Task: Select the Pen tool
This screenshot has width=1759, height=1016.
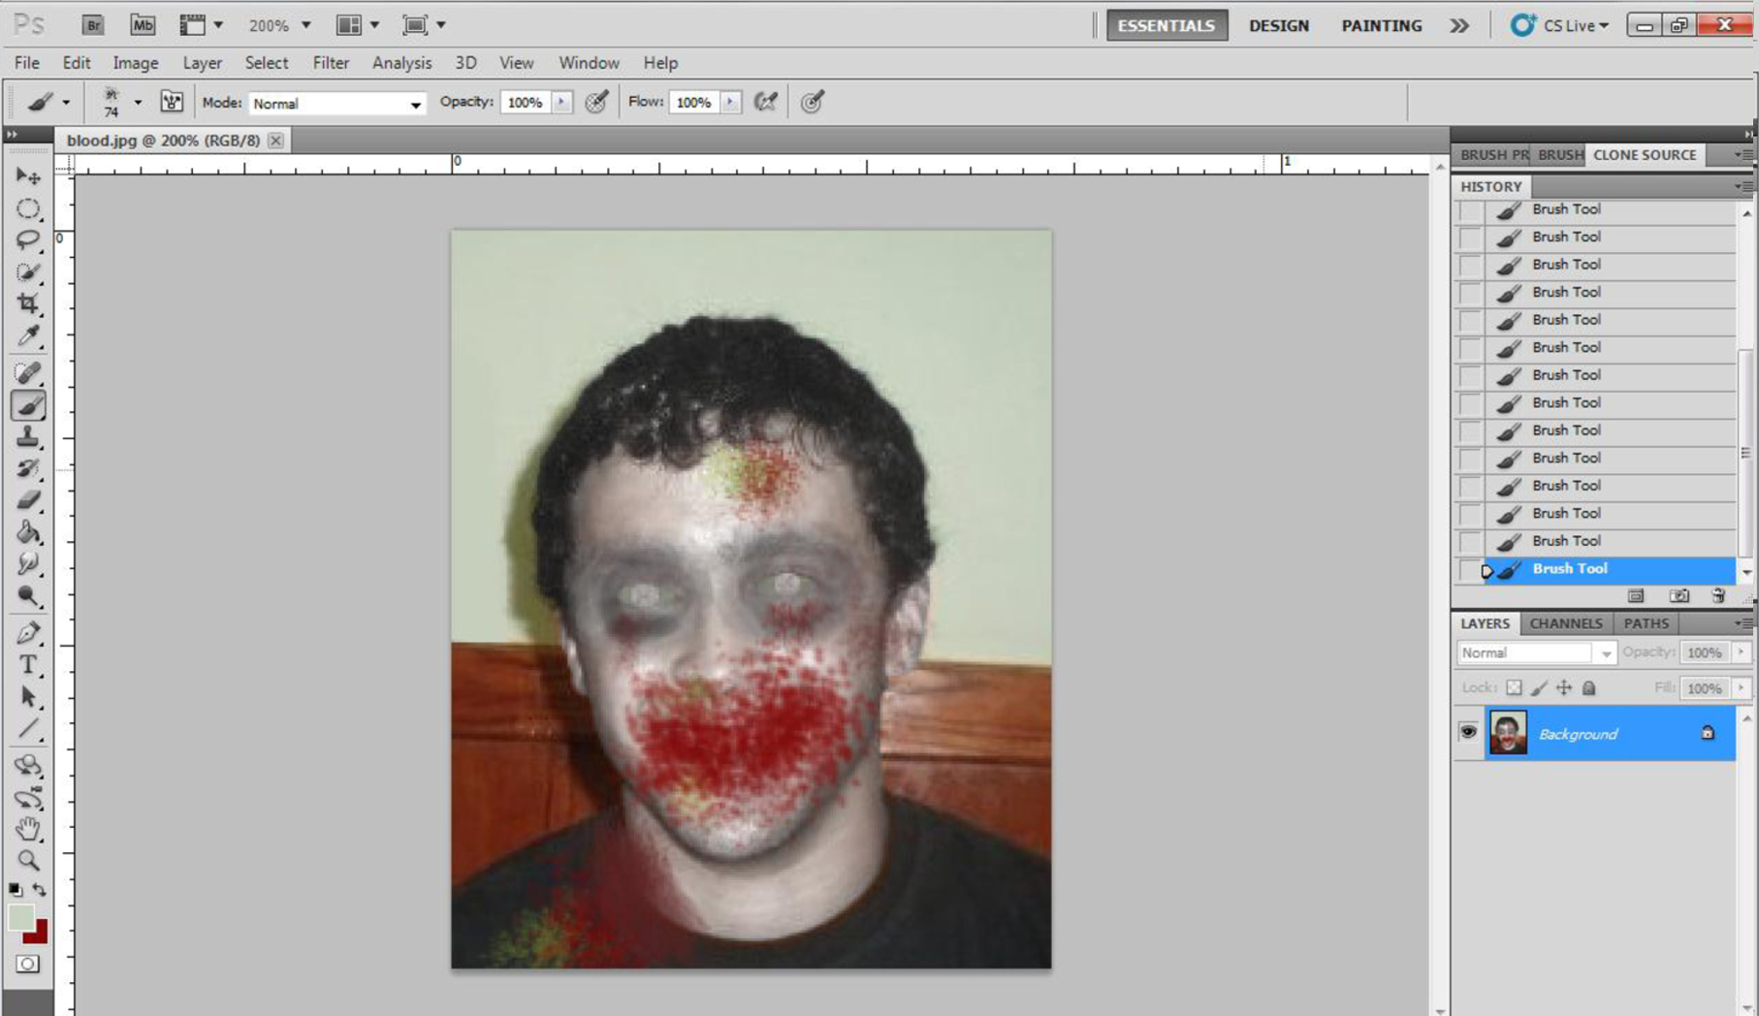Action: tap(28, 633)
